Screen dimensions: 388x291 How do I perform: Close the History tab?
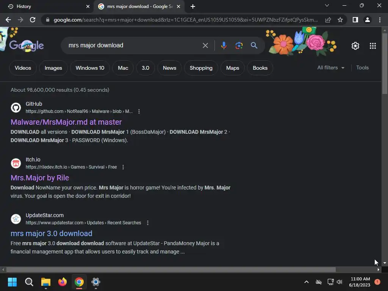click(88, 6)
